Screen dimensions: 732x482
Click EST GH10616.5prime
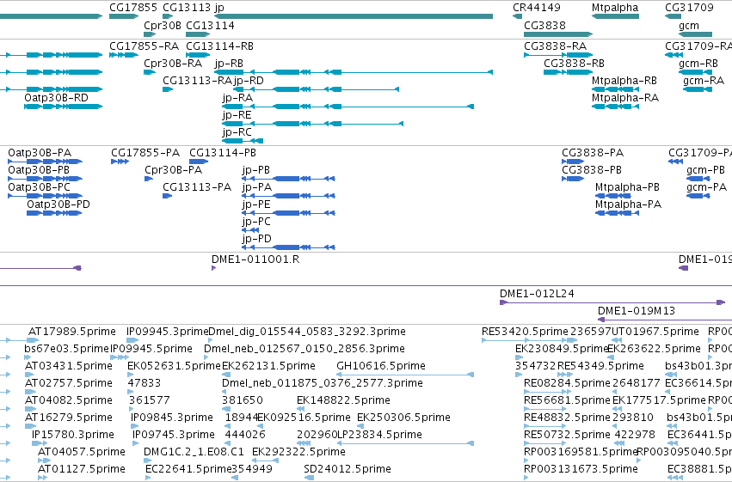(381, 366)
